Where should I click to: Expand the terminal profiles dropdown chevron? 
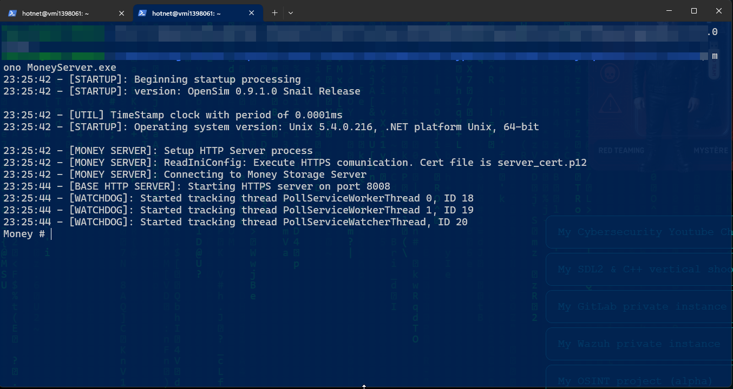coord(291,13)
